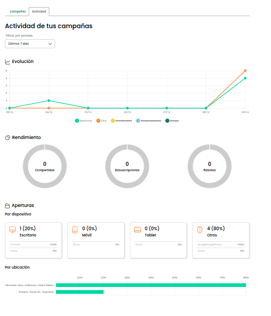Click the Evolución line chart icon
The image size is (271, 316).
pos(8,62)
